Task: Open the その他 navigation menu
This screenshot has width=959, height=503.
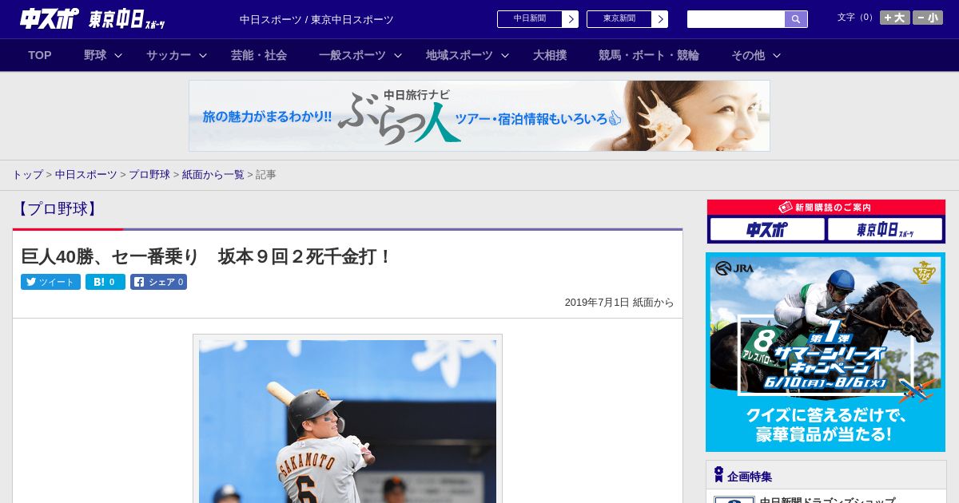Action: [748, 55]
